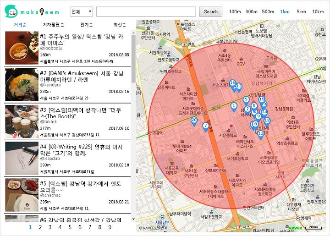Click the Search button
This screenshot has height=236, width=330.
tap(210, 11)
